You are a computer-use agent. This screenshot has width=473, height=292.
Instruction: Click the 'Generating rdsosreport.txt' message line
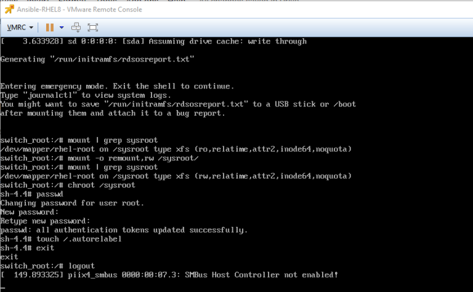click(x=97, y=59)
